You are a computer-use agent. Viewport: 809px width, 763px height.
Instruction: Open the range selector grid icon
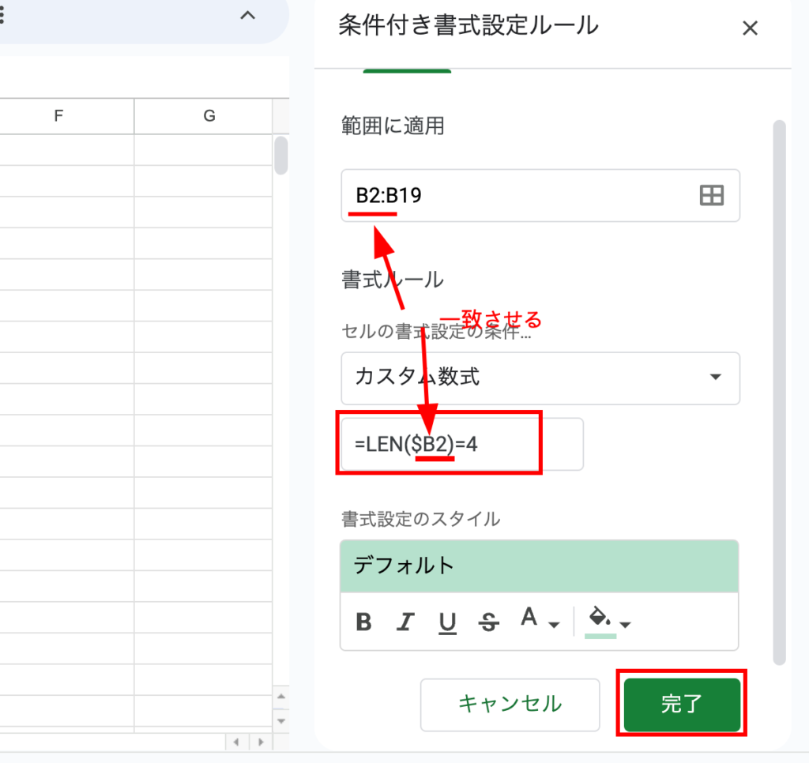[712, 196]
